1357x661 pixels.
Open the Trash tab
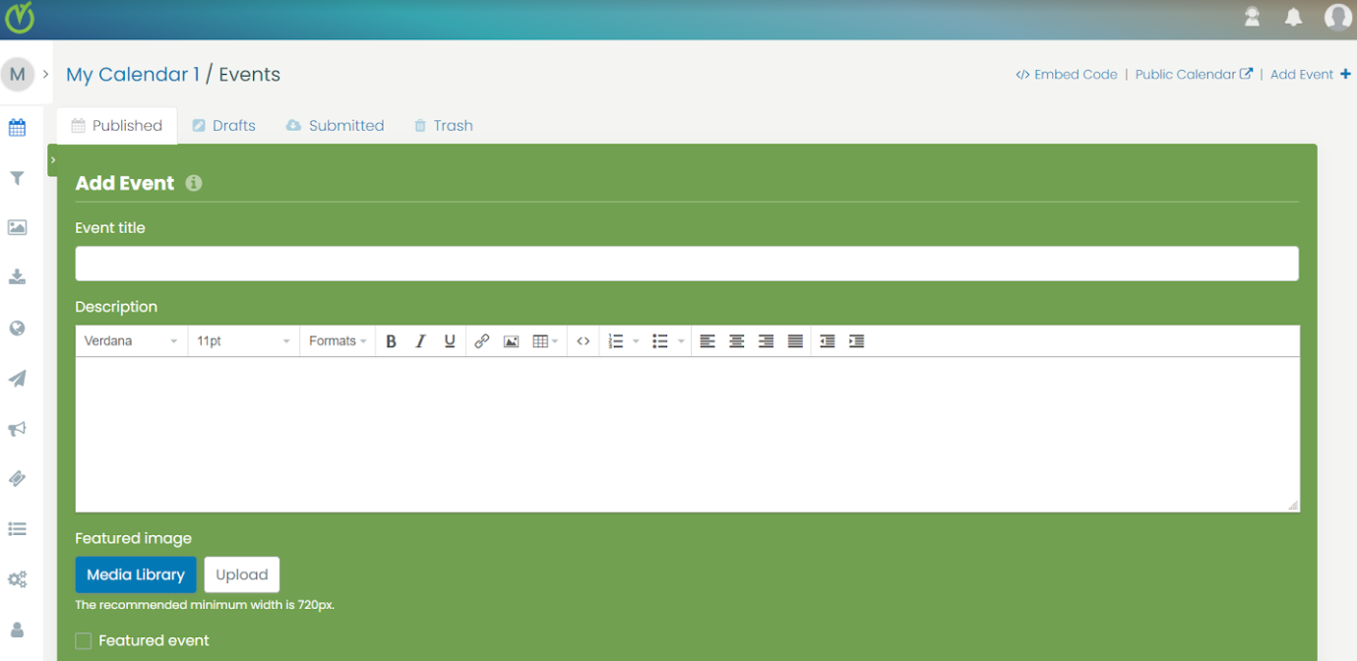pyautogui.click(x=443, y=126)
